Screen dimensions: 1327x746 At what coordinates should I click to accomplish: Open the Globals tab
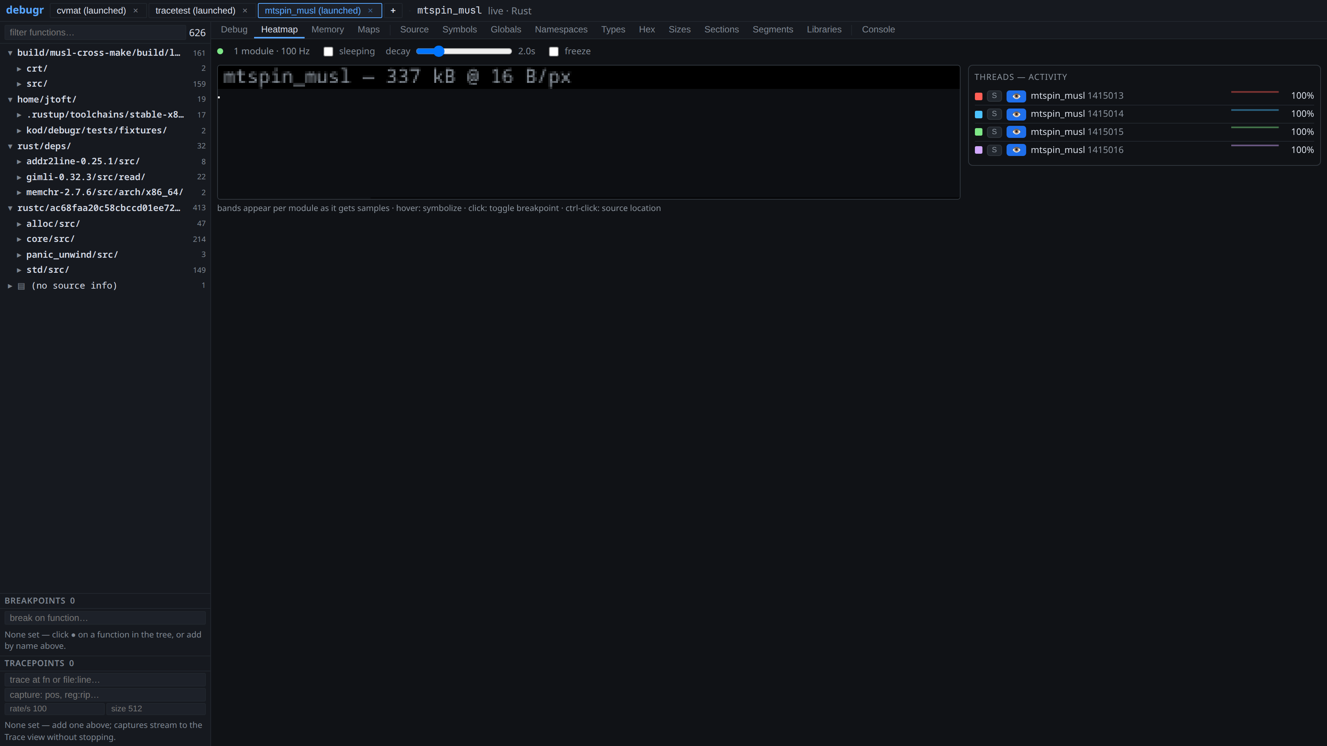[505, 29]
